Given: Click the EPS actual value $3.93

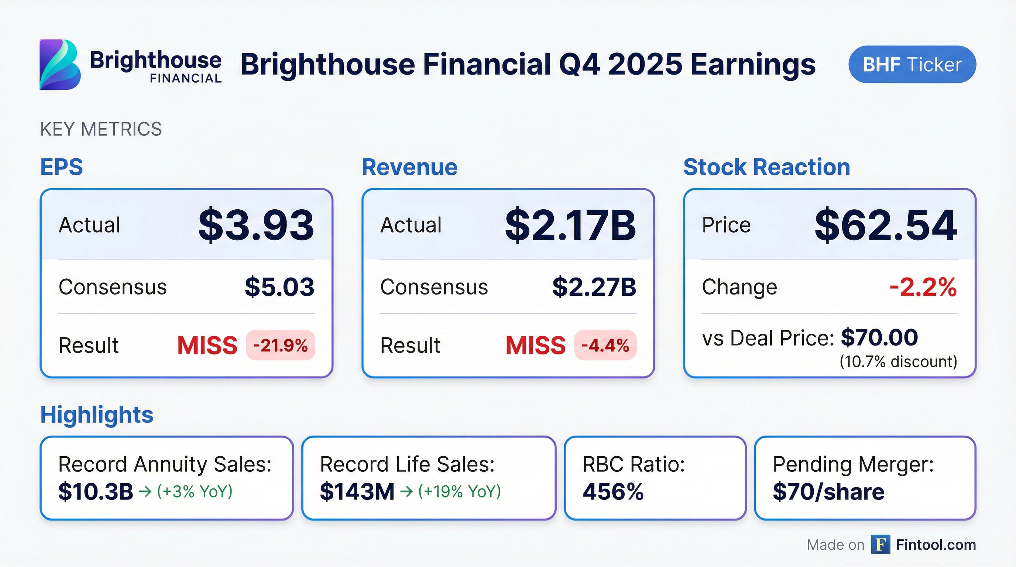Looking at the screenshot, I should click(256, 225).
